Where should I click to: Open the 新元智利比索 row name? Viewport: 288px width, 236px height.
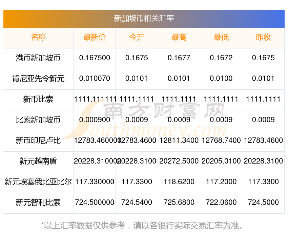pos(38,202)
